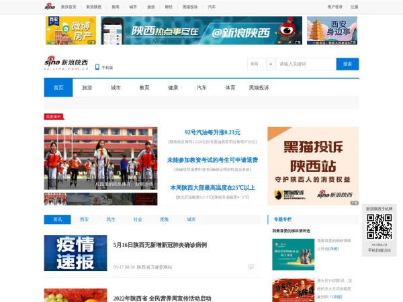Click the 我要爆料 red tag
The width and height of the screenshot is (403, 302).
(54, 117)
